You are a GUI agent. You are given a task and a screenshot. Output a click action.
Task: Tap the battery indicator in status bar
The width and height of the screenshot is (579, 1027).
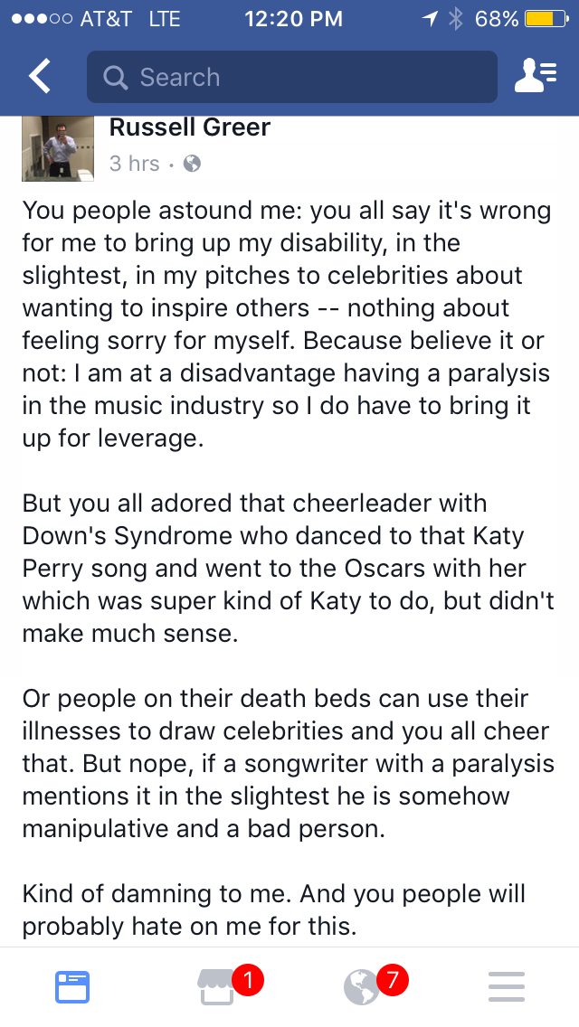click(x=546, y=19)
